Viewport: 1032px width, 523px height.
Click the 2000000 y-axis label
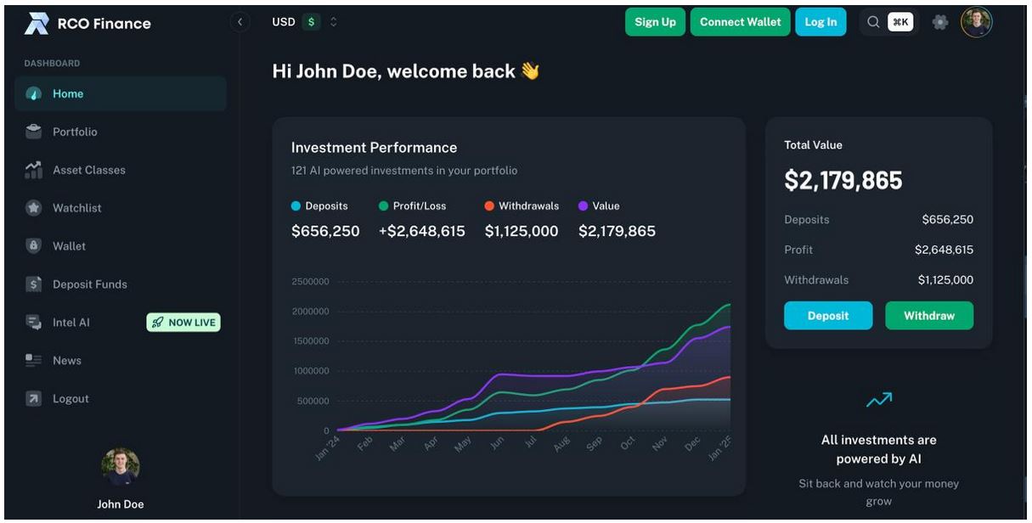click(310, 312)
